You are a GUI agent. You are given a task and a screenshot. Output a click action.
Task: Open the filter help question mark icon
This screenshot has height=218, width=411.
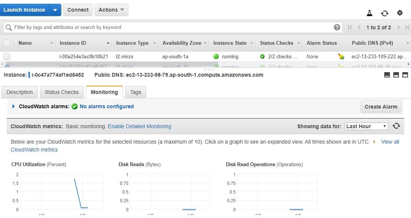337,27
